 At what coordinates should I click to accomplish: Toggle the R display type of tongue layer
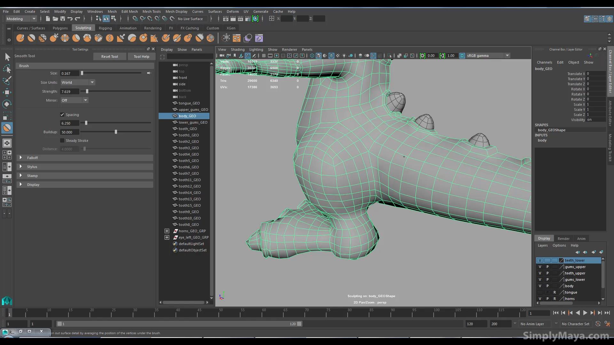(x=555, y=292)
